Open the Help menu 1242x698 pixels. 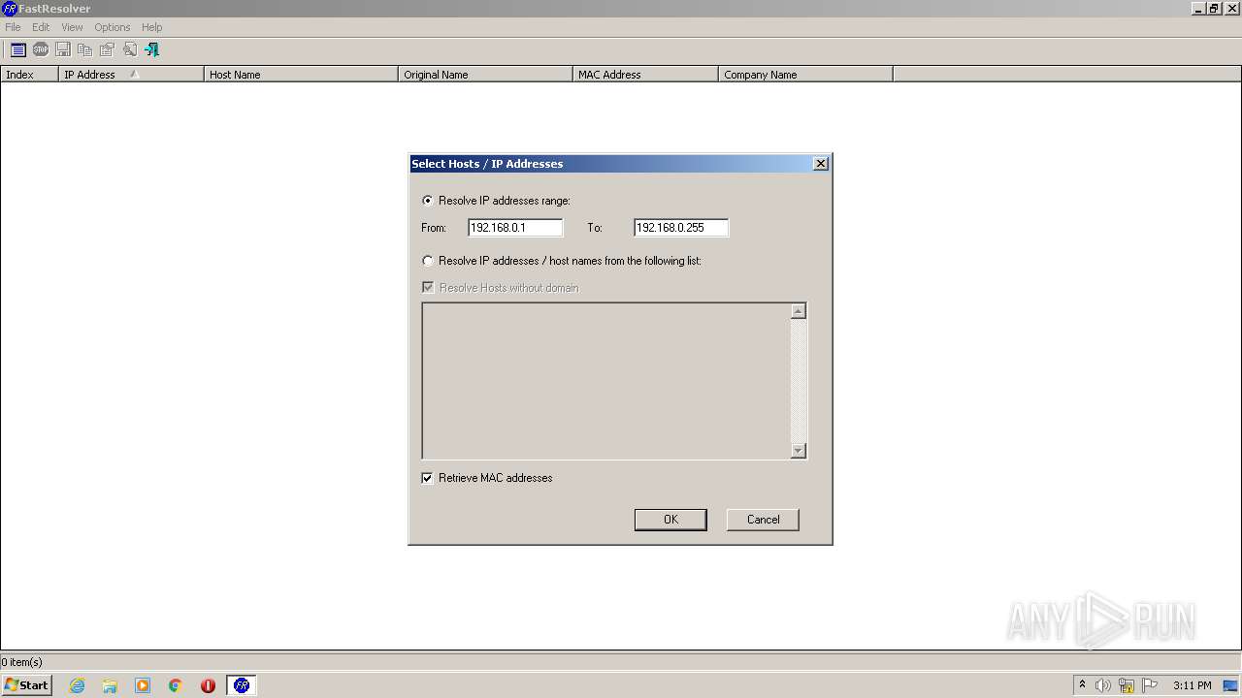click(x=152, y=27)
